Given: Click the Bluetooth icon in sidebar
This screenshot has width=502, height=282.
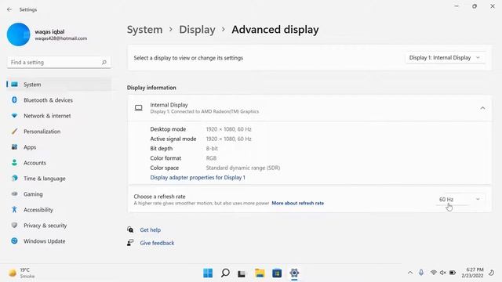Looking at the screenshot, I should (14, 99).
